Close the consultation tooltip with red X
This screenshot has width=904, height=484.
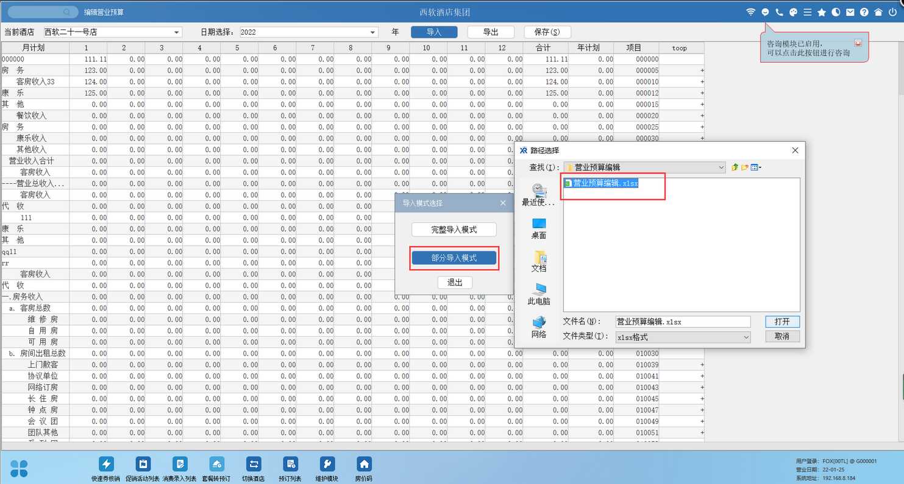(x=858, y=43)
